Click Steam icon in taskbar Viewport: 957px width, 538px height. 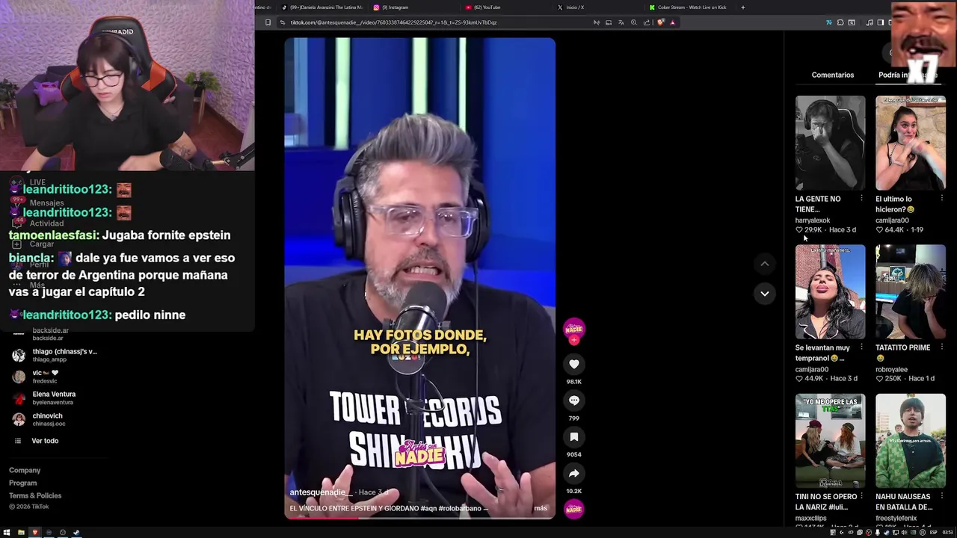coord(76,533)
